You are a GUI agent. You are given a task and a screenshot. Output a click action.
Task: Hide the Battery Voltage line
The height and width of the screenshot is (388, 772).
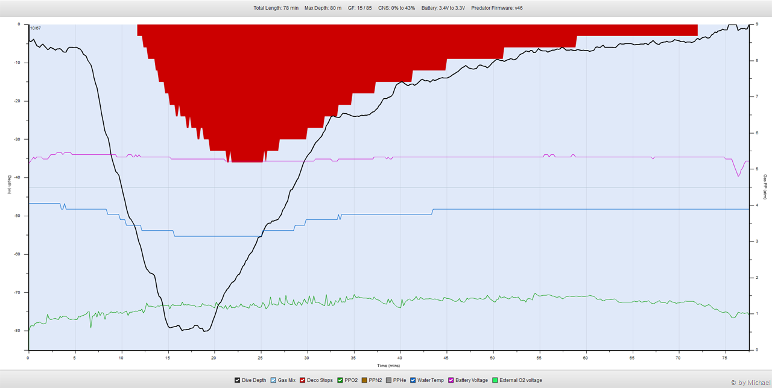coord(451,380)
